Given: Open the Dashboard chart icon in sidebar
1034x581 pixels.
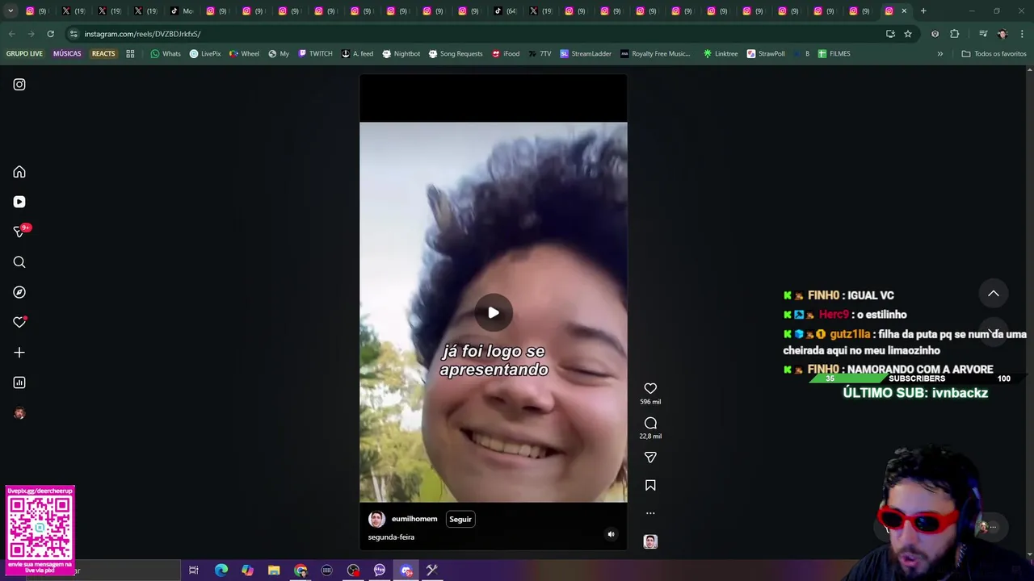Looking at the screenshot, I should click(x=19, y=382).
